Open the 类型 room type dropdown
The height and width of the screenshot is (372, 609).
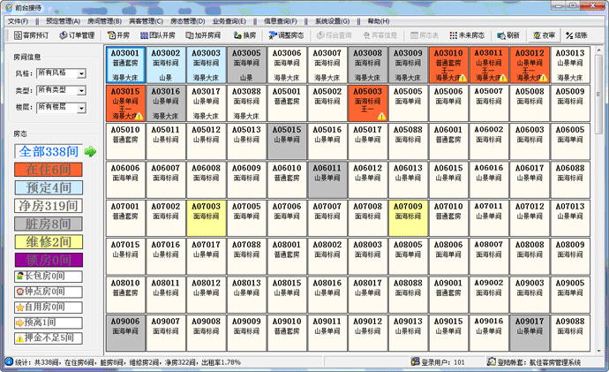pyautogui.click(x=80, y=90)
